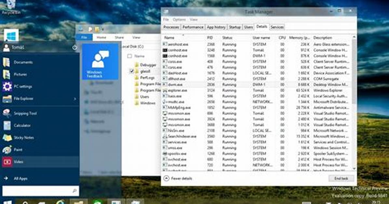Select the PerfLogs folder in File Explorer
Screen dimensions: 389x204
click(x=145, y=78)
